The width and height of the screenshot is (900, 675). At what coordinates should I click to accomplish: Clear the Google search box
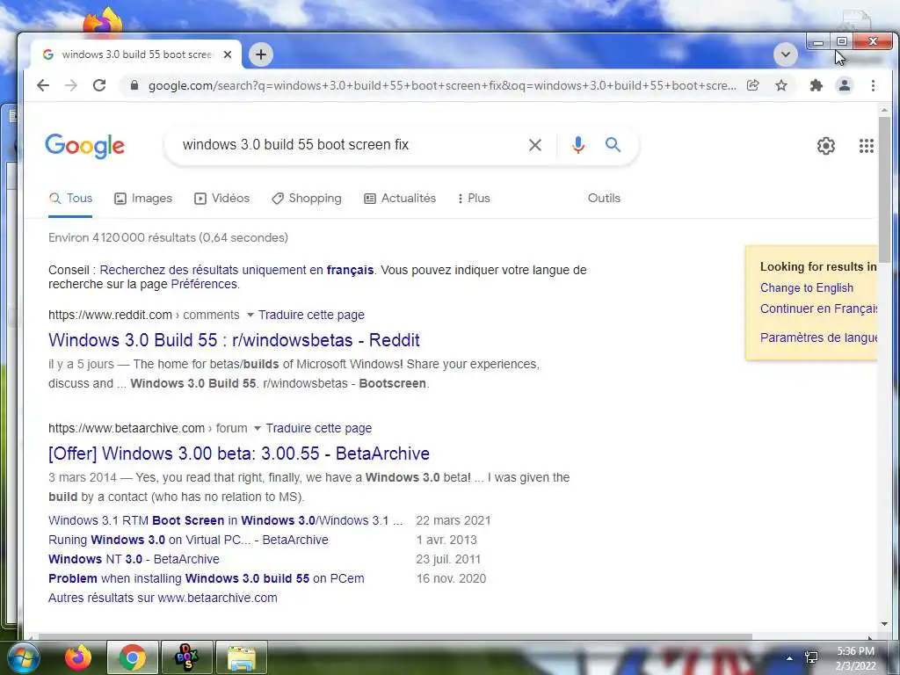click(535, 145)
